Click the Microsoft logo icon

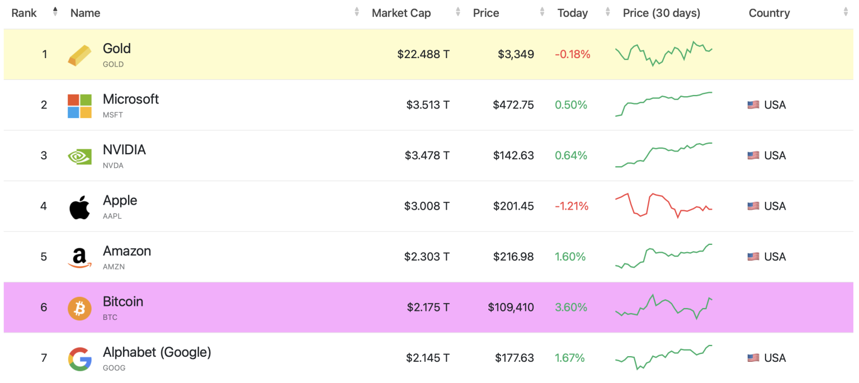tap(79, 106)
